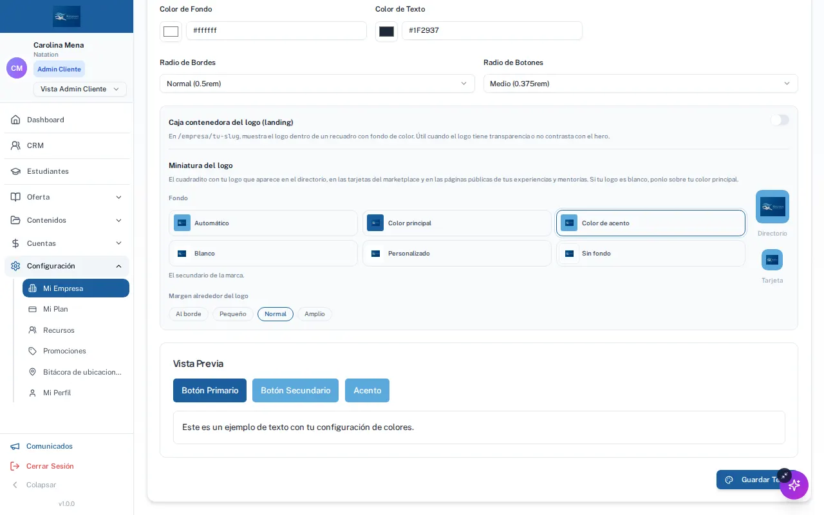Go to Mi Empresa settings

click(x=76, y=288)
